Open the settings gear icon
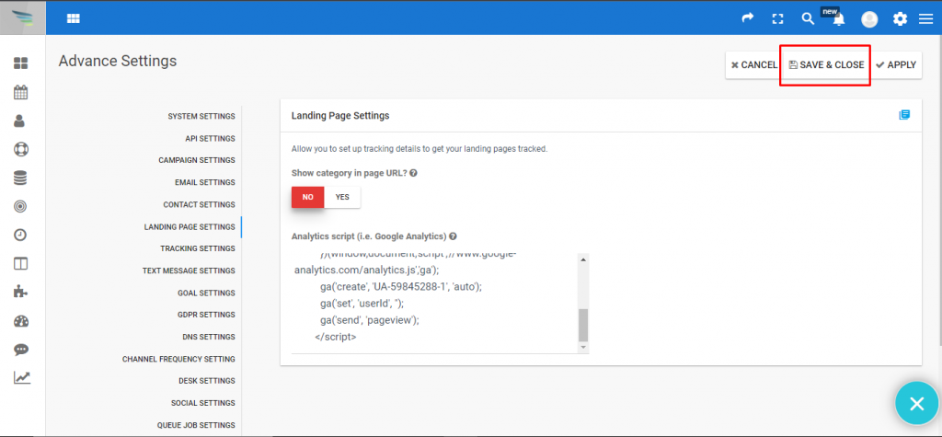The image size is (942, 437). point(900,18)
